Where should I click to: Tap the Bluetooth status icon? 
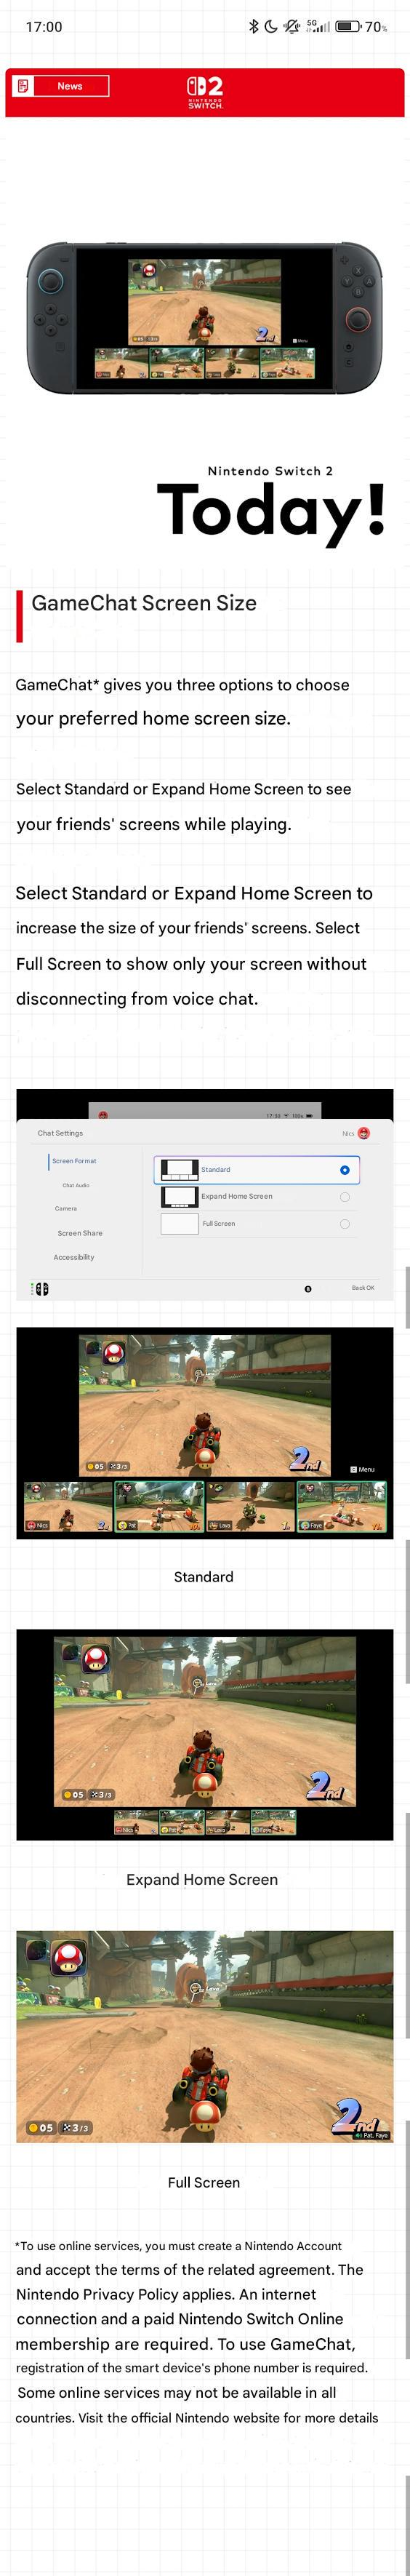pyautogui.click(x=253, y=26)
